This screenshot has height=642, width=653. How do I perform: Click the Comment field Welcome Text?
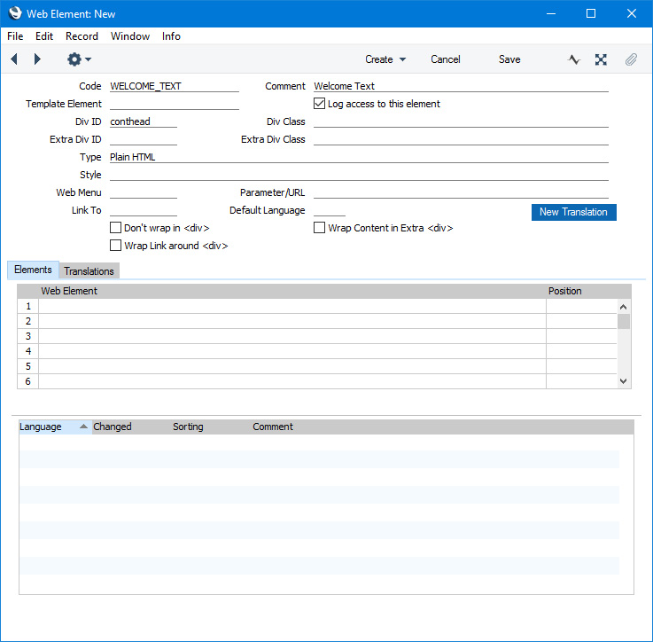pyautogui.click(x=461, y=86)
